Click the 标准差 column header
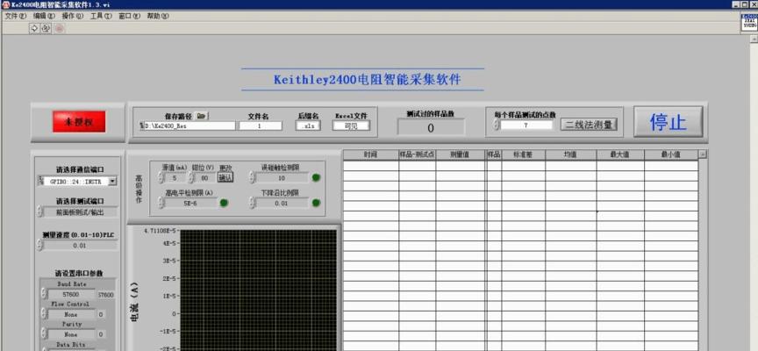 tap(524, 154)
